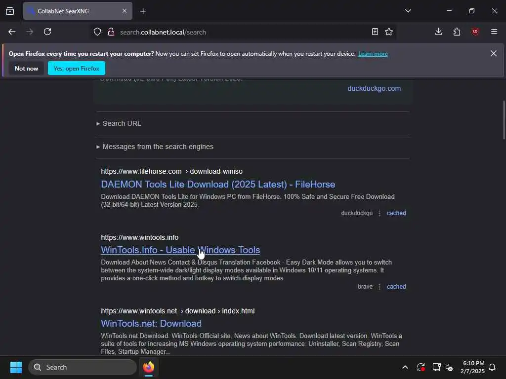Open more options for duckduckgo result
506x379 pixels.
(379, 213)
